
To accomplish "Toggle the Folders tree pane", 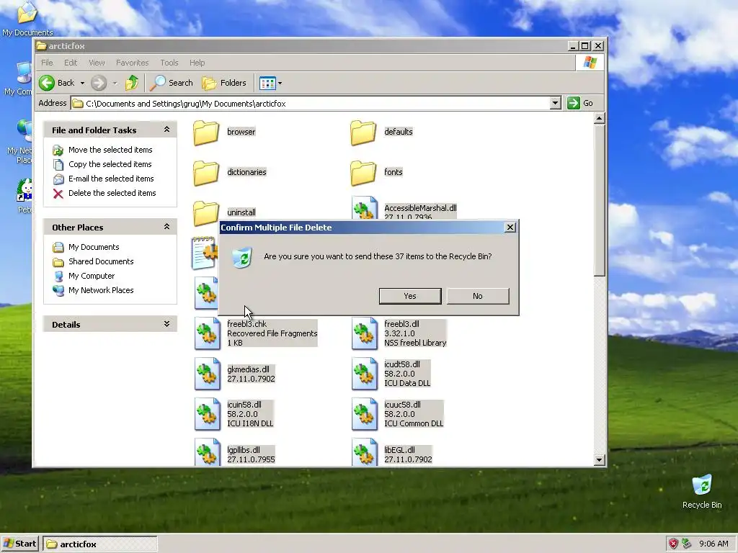I will coord(225,83).
